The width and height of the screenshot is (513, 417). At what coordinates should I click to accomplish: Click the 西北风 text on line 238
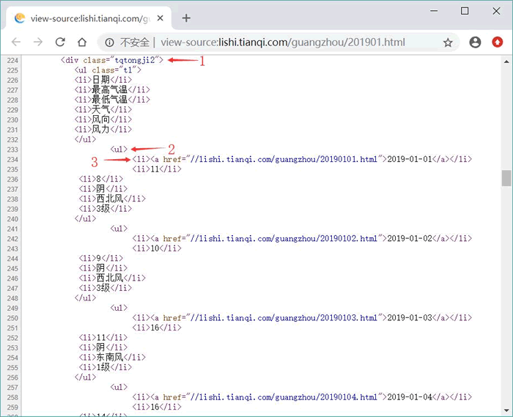click(x=110, y=199)
